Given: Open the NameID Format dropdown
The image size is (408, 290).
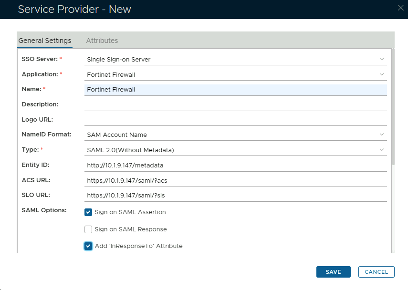Looking at the screenshot, I should coord(235,135).
